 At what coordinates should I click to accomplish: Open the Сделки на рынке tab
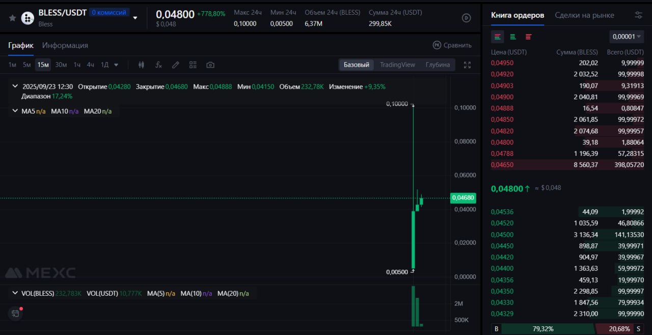[x=584, y=15]
